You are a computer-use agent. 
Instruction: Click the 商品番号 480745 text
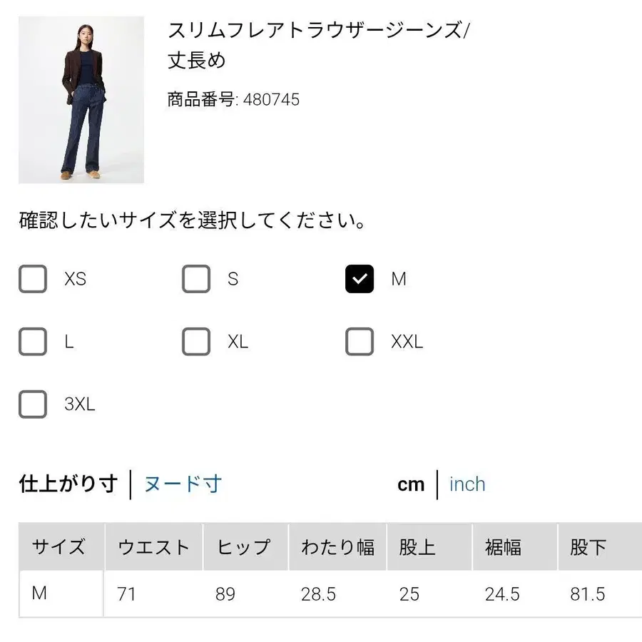[233, 100]
